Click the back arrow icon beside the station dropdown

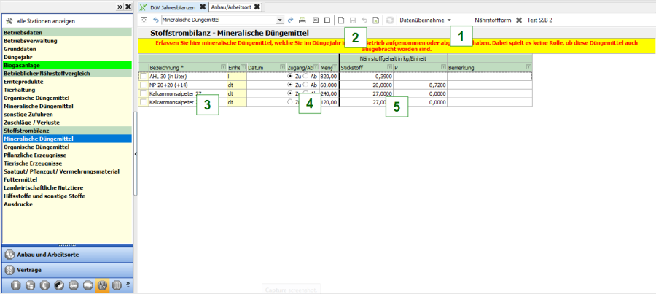pos(155,20)
